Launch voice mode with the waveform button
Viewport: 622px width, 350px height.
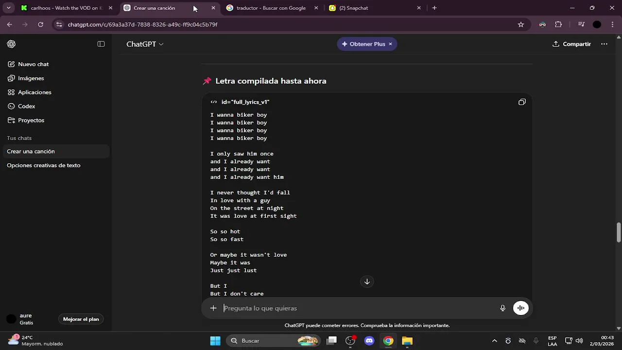[520, 308]
